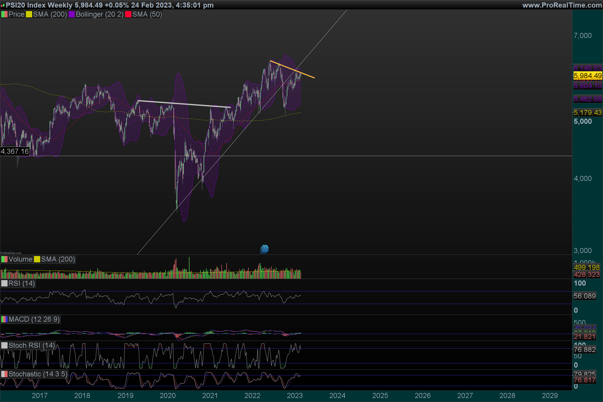The width and height of the screenshot is (603, 402).
Task: Click the Volume SMA (200) legend label
Action: coord(58,259)
